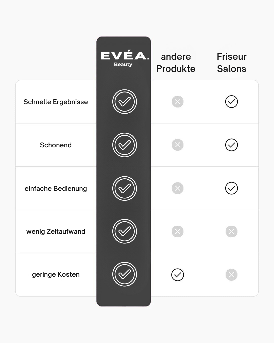Click EVÉA checkmark for Schnelle Ergebnisse

(x=125, y=102)
